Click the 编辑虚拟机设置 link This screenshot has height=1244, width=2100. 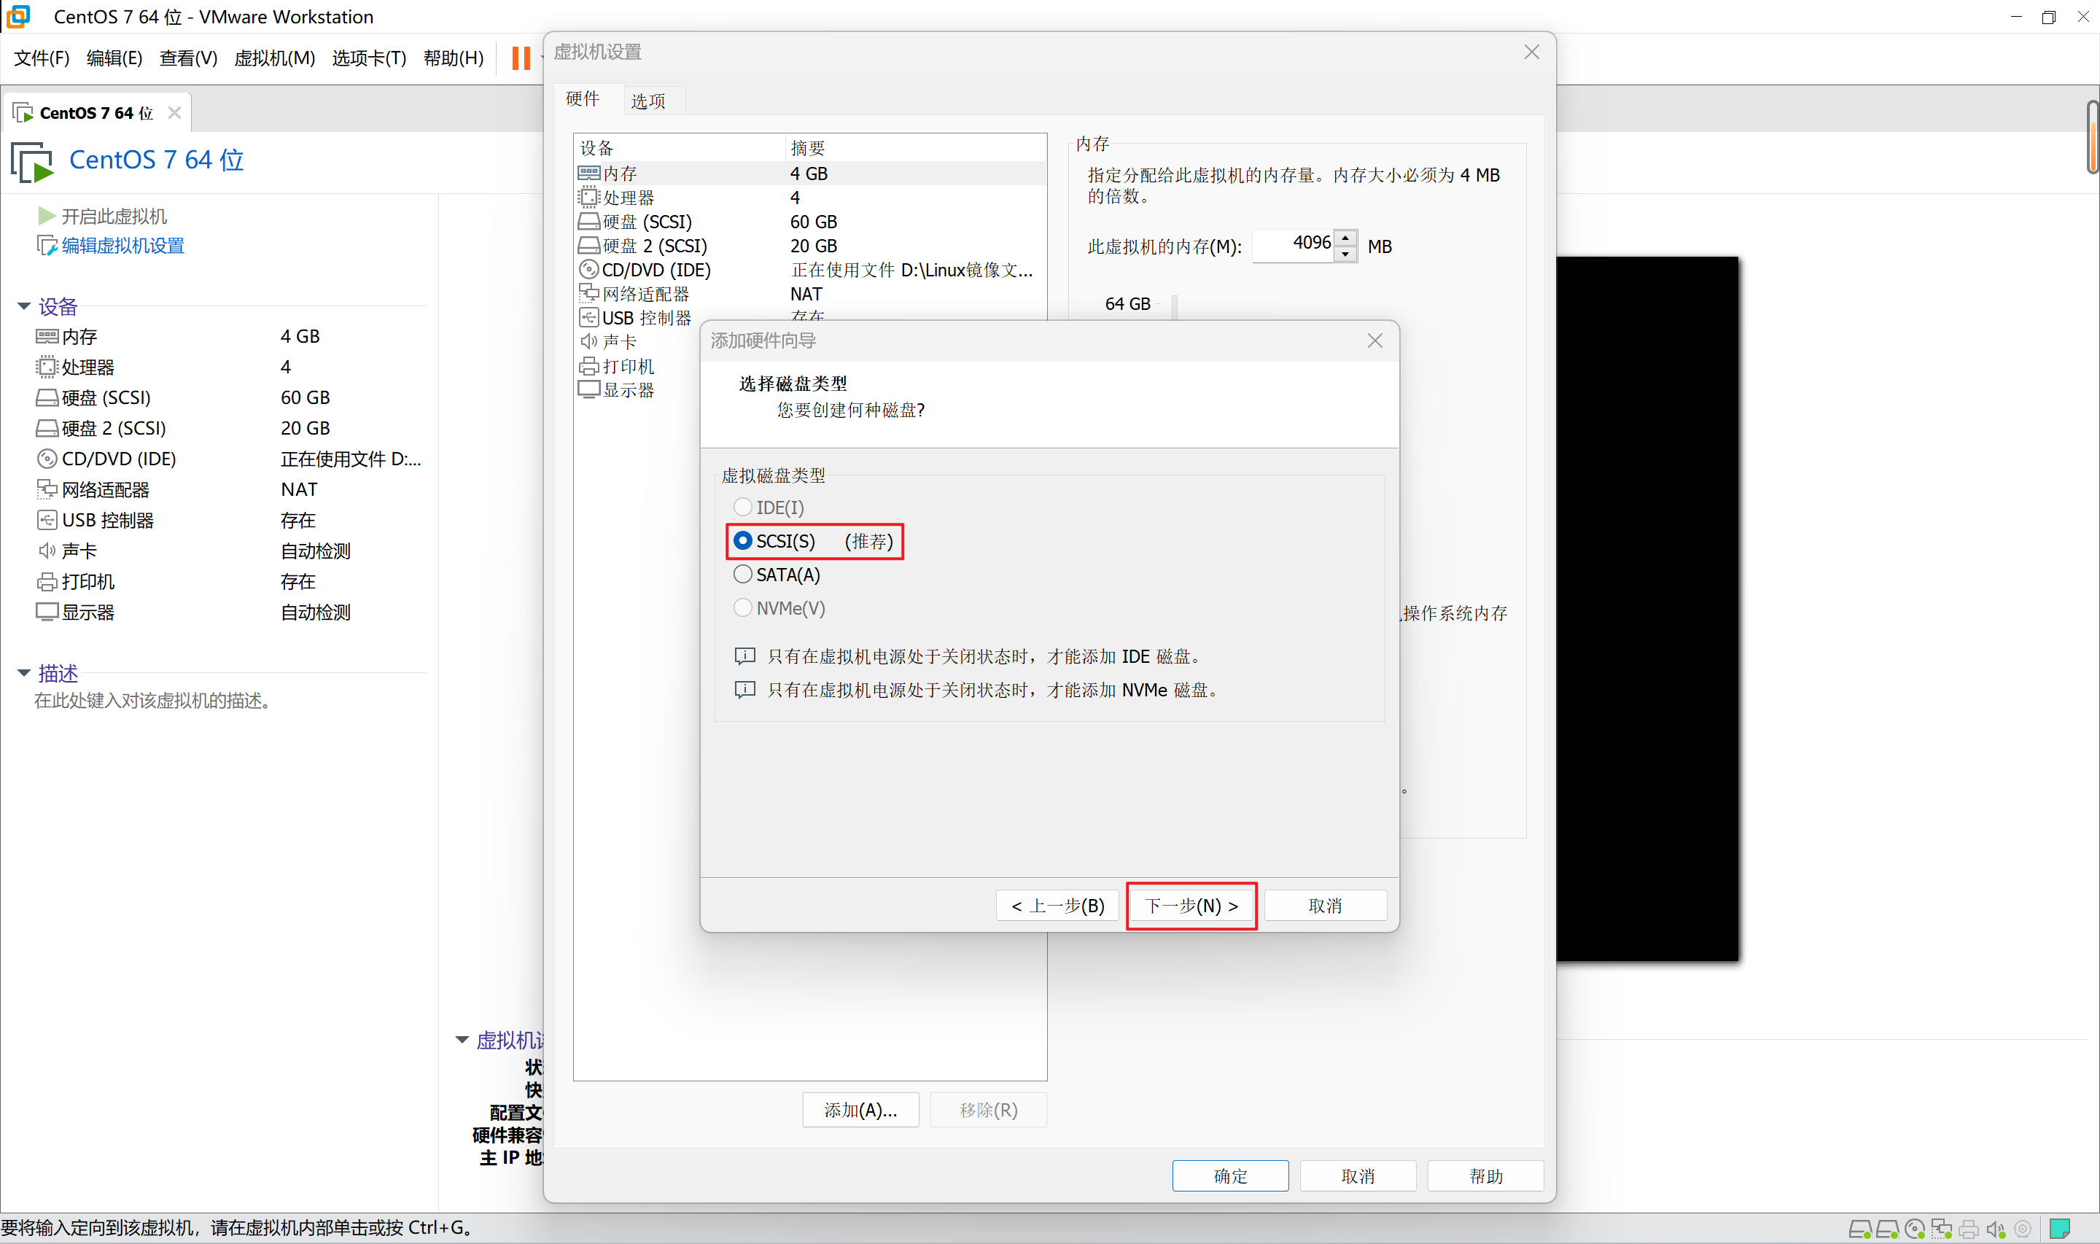[x=122, y=246]
